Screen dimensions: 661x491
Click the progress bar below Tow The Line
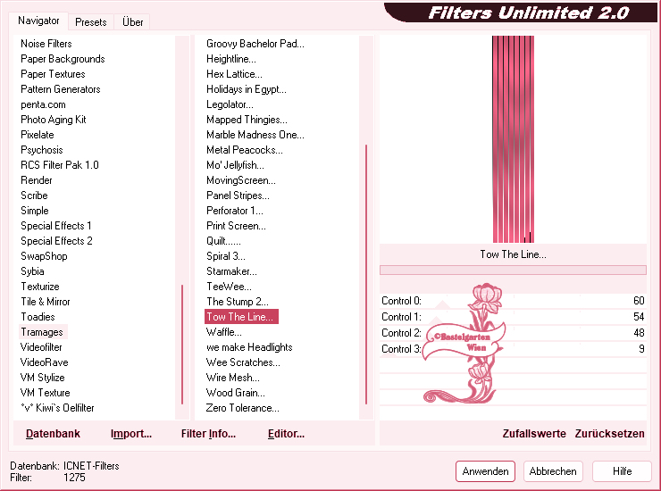[513, 270]
